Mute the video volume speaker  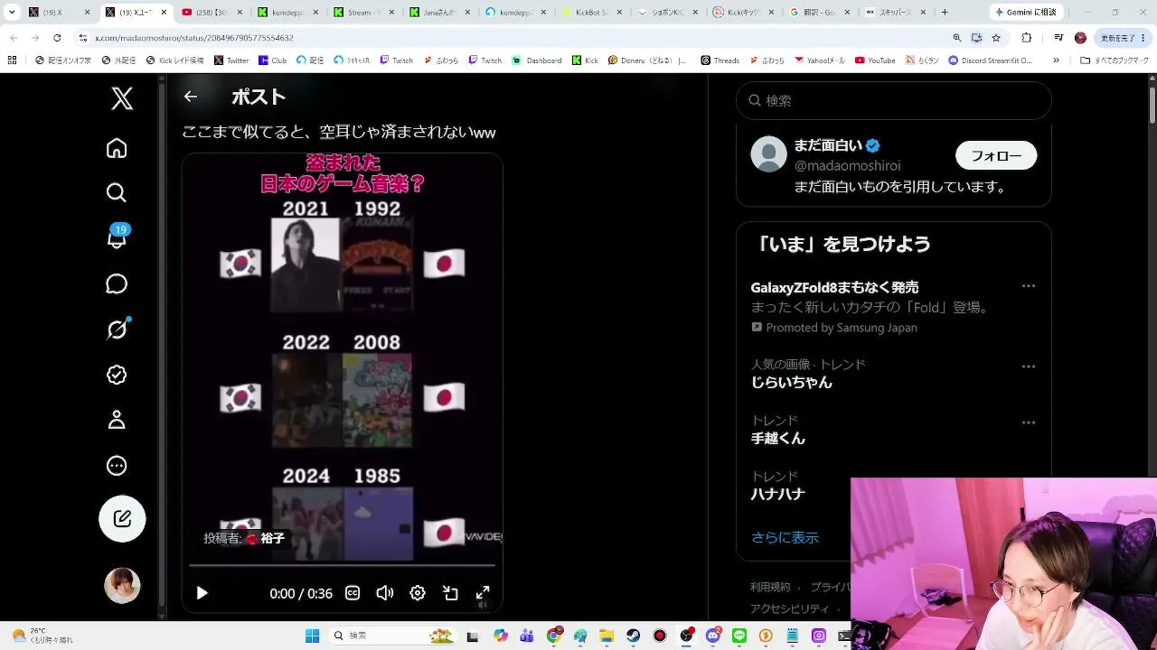(x=385, y=593)
